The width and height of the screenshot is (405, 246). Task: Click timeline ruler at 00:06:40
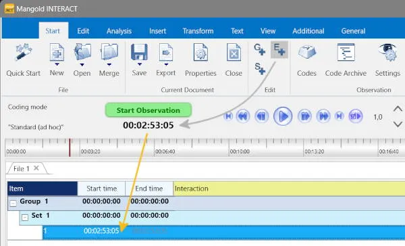coord(165,151)
